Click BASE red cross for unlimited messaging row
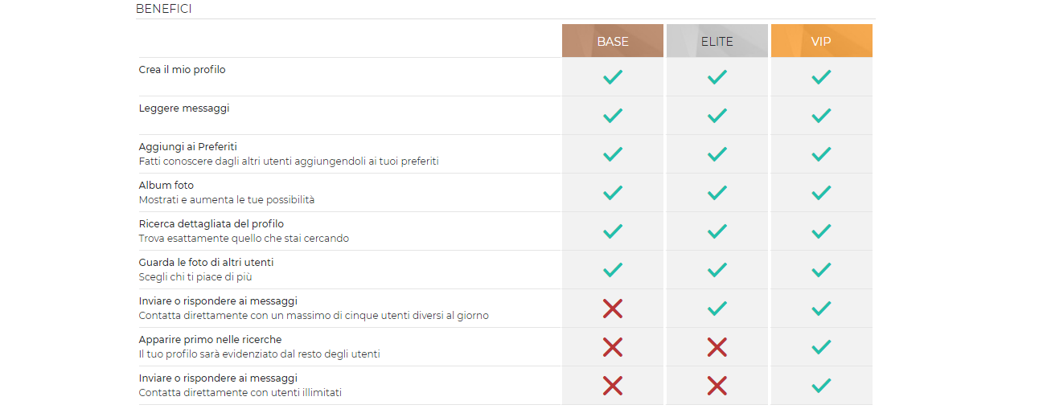This screenshot has width=1039, height=413. point(613,386)
